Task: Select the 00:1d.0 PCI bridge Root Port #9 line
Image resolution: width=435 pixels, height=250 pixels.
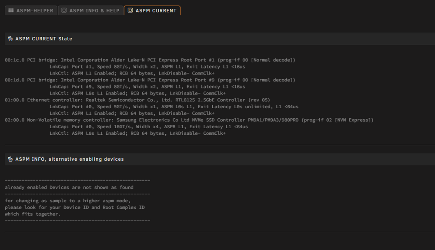Action: click(150, 80)
